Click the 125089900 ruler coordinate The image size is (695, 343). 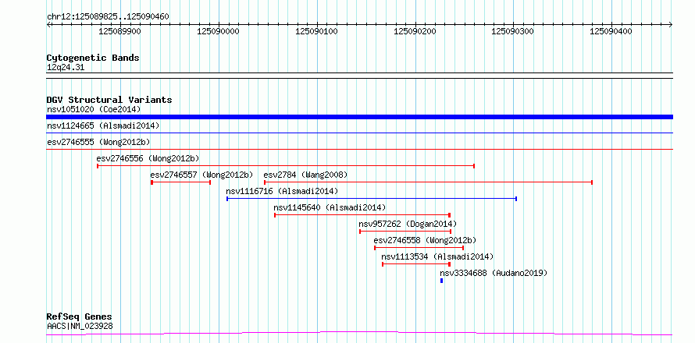point(119,31)
